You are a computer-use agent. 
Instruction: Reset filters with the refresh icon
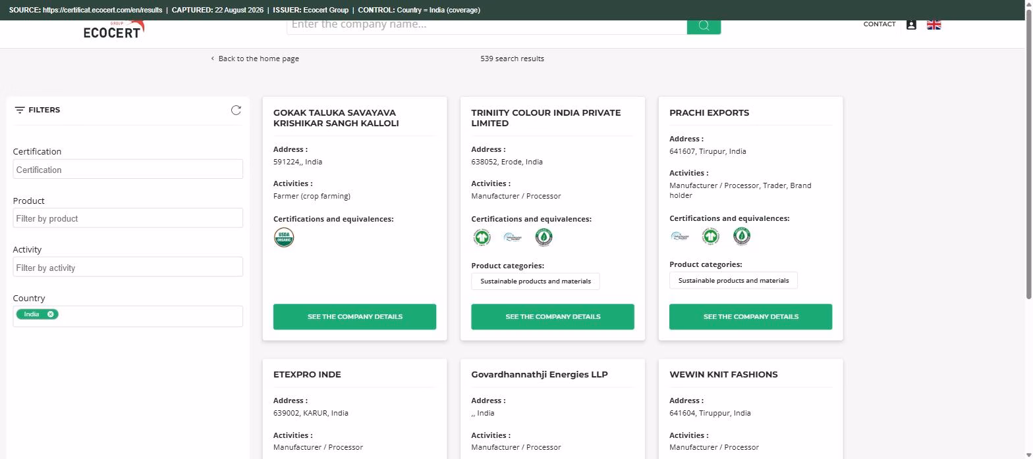pos(236,110)
